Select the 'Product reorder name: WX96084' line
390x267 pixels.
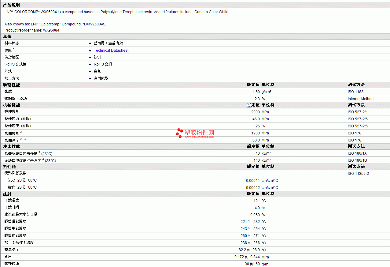[x=32, y=30]
